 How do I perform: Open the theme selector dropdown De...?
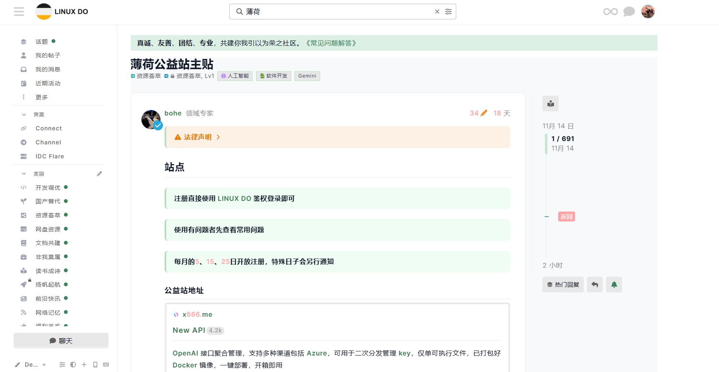click(31, 365)
